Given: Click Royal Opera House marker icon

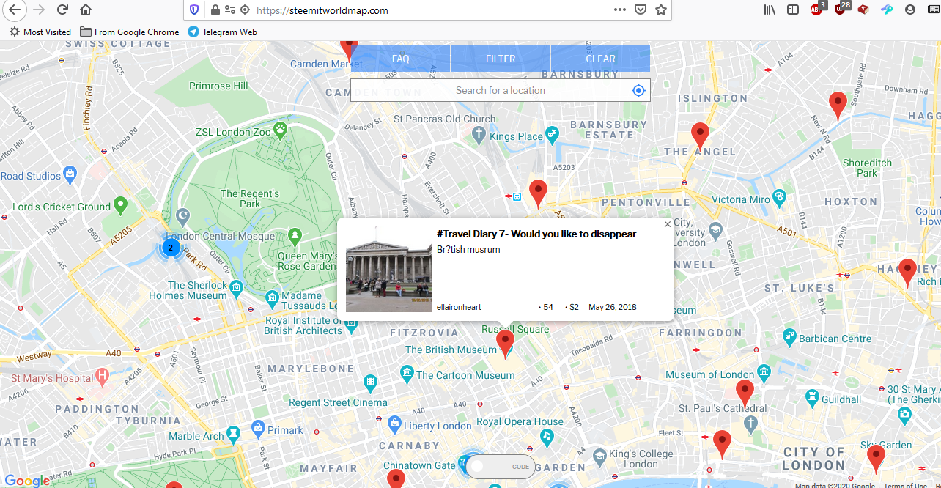Looking at the screenshot, I should (546, 437).
